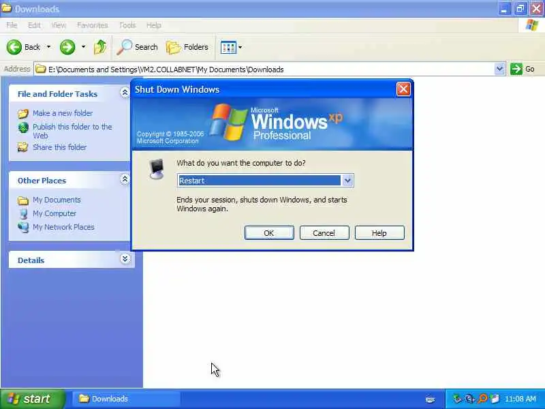Collapse File and Folder Tasks panel
Image resolution: width=545 pixels, height=409 pixels.
(x=125, y=93)
